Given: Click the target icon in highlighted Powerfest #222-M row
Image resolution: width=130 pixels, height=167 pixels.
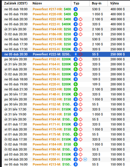Looking at the screenshot, I should pos(80,54).
